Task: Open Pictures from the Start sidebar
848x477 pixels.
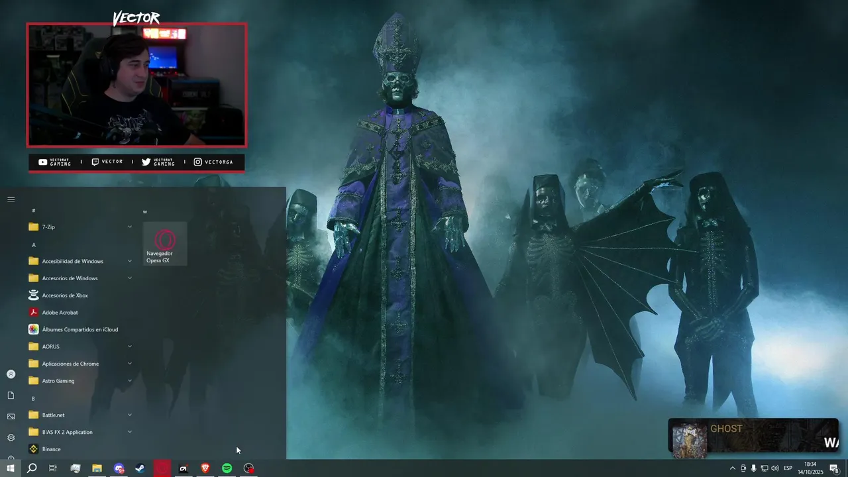Action: tap(11, 417)
